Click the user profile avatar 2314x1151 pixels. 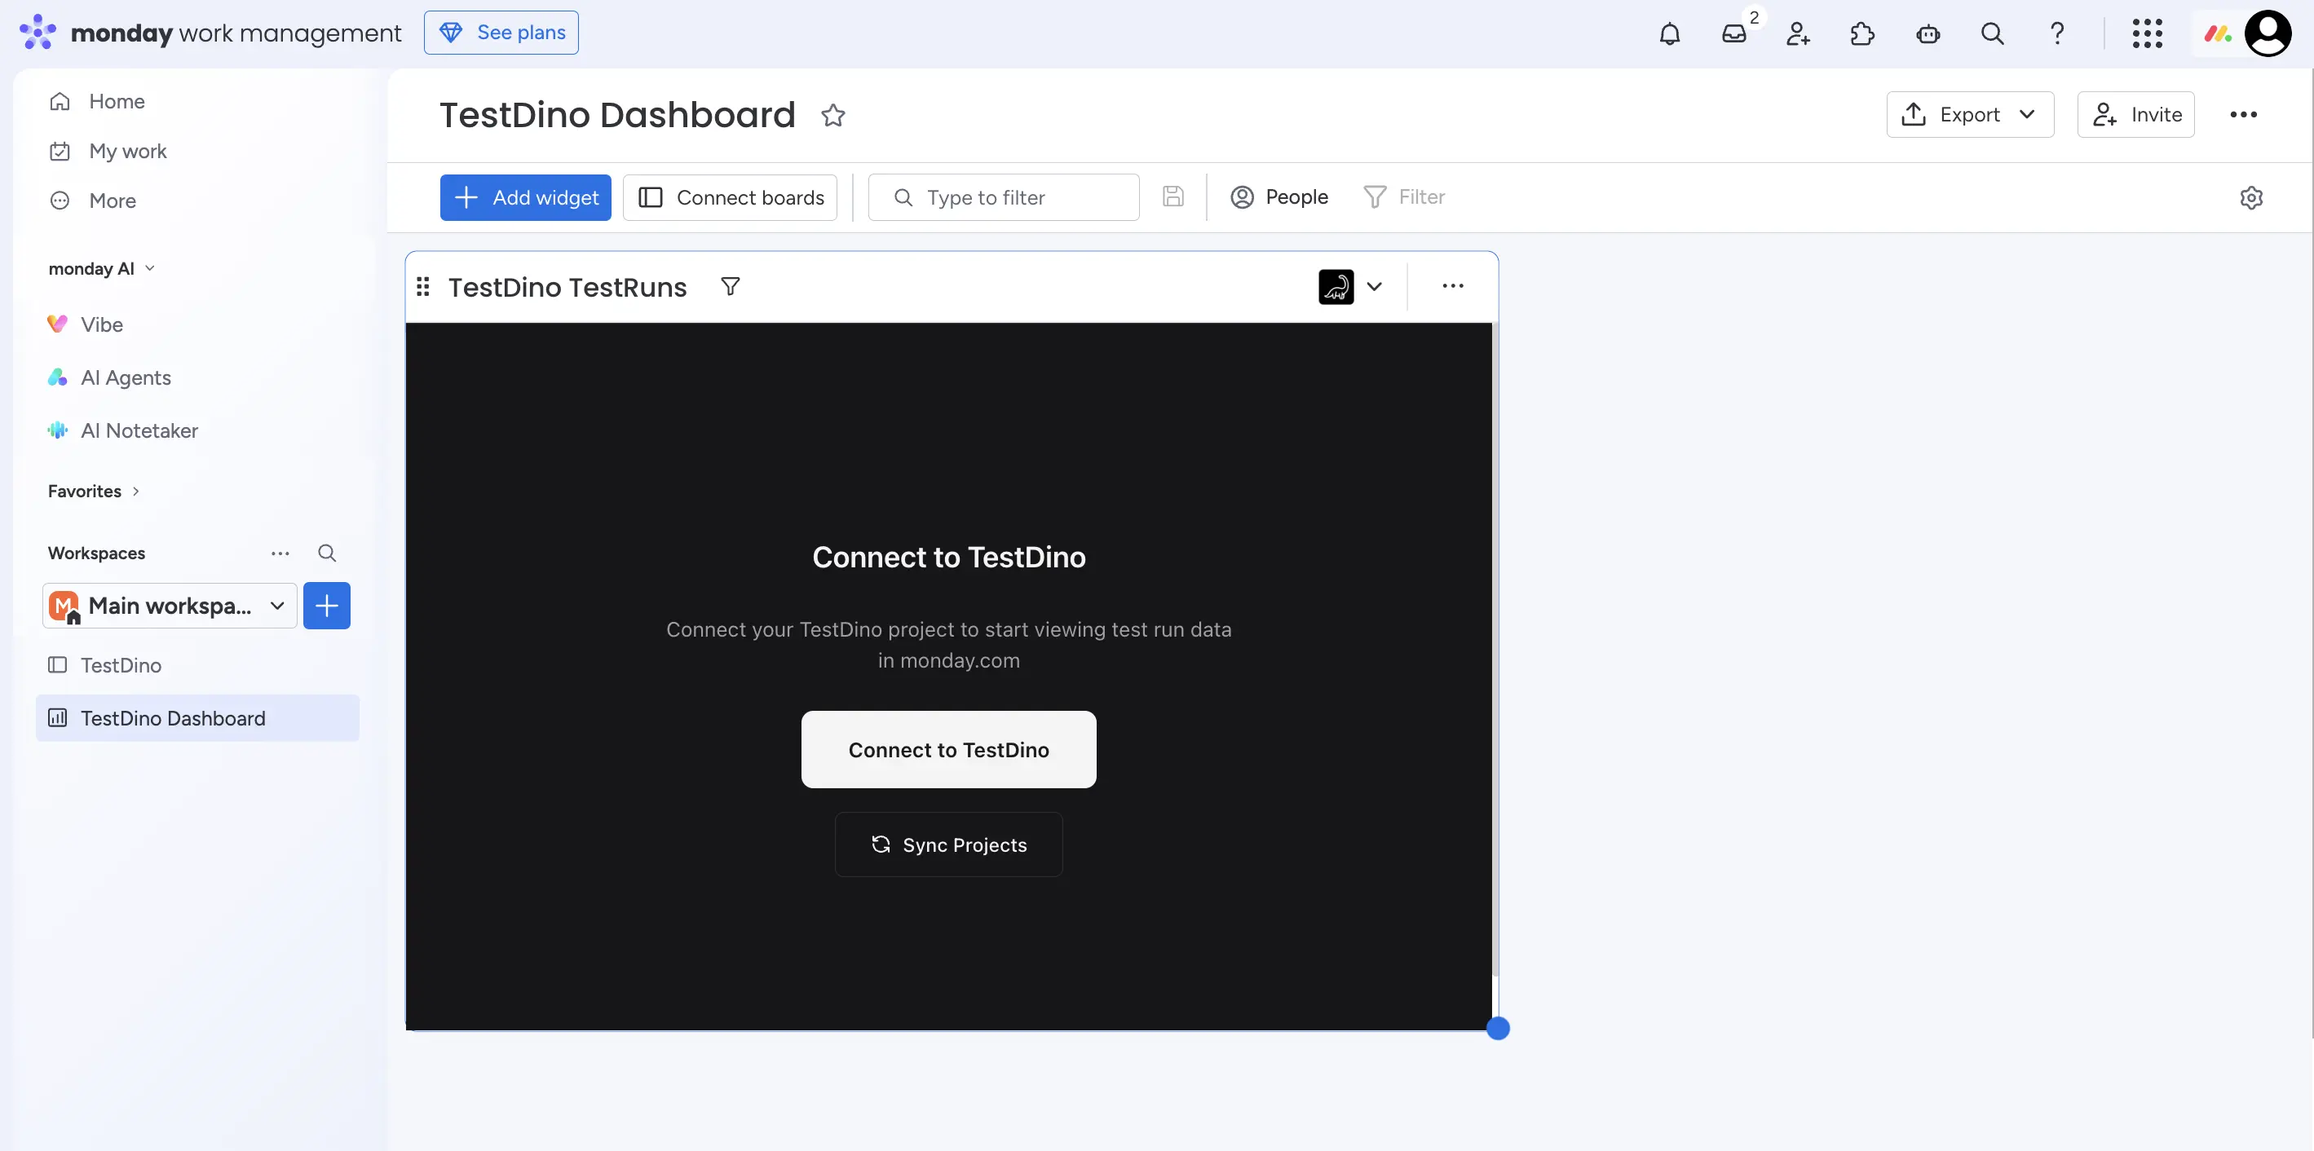coord(2268,33)
